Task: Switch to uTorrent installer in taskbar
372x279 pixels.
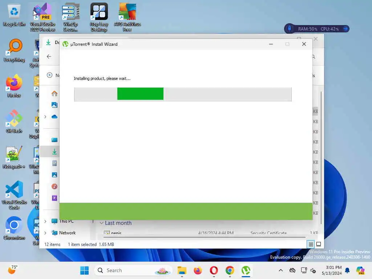Action: click(246, 270)
